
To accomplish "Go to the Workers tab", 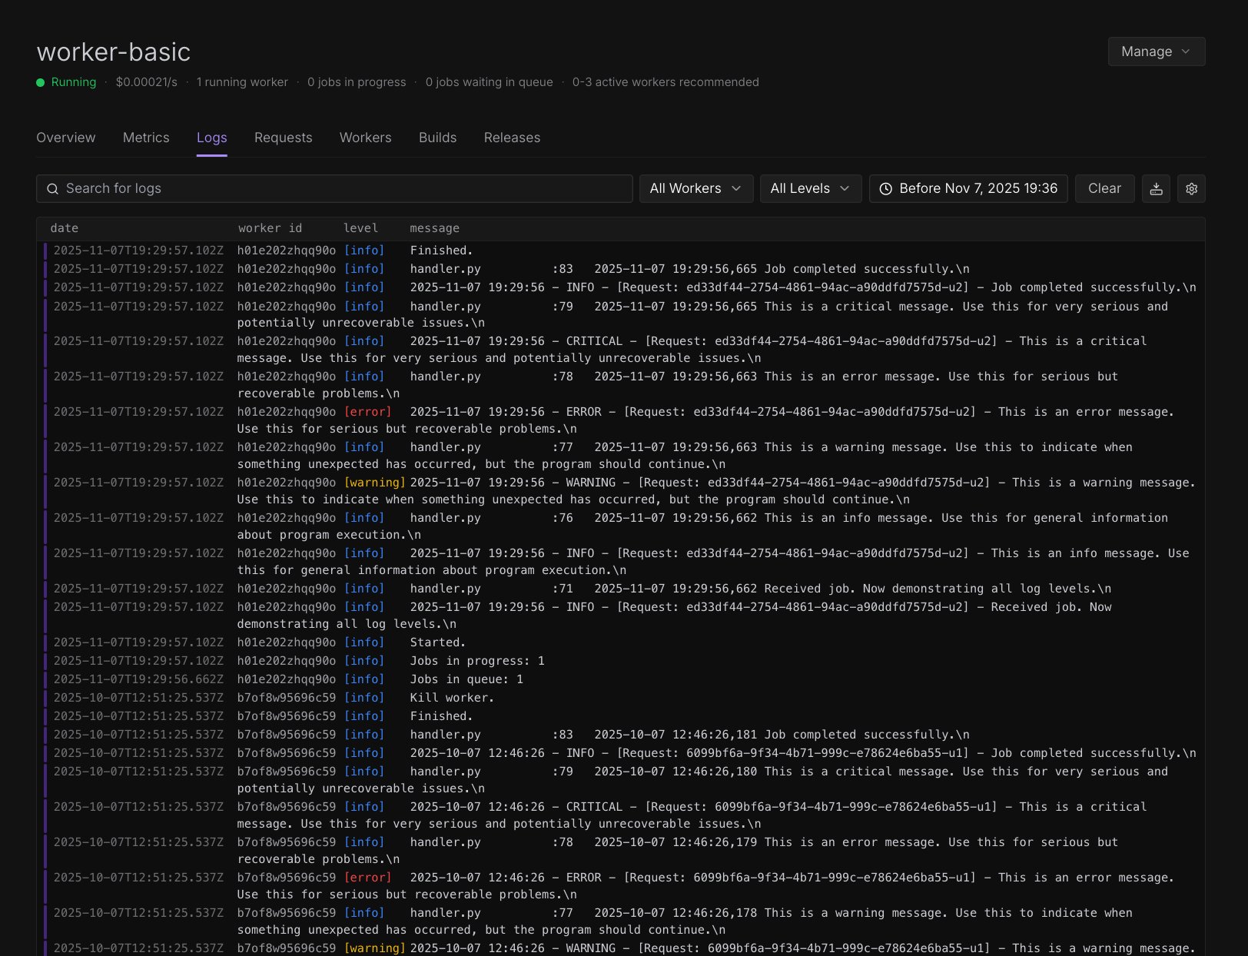I will 366,138.
